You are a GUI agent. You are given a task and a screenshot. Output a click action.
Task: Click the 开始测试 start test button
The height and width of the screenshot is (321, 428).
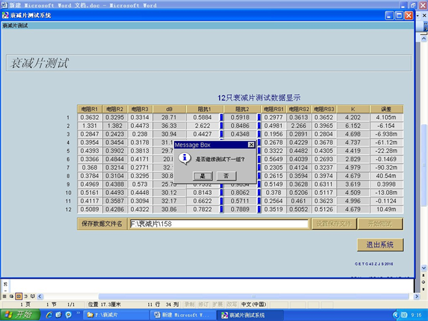[380, 224]
